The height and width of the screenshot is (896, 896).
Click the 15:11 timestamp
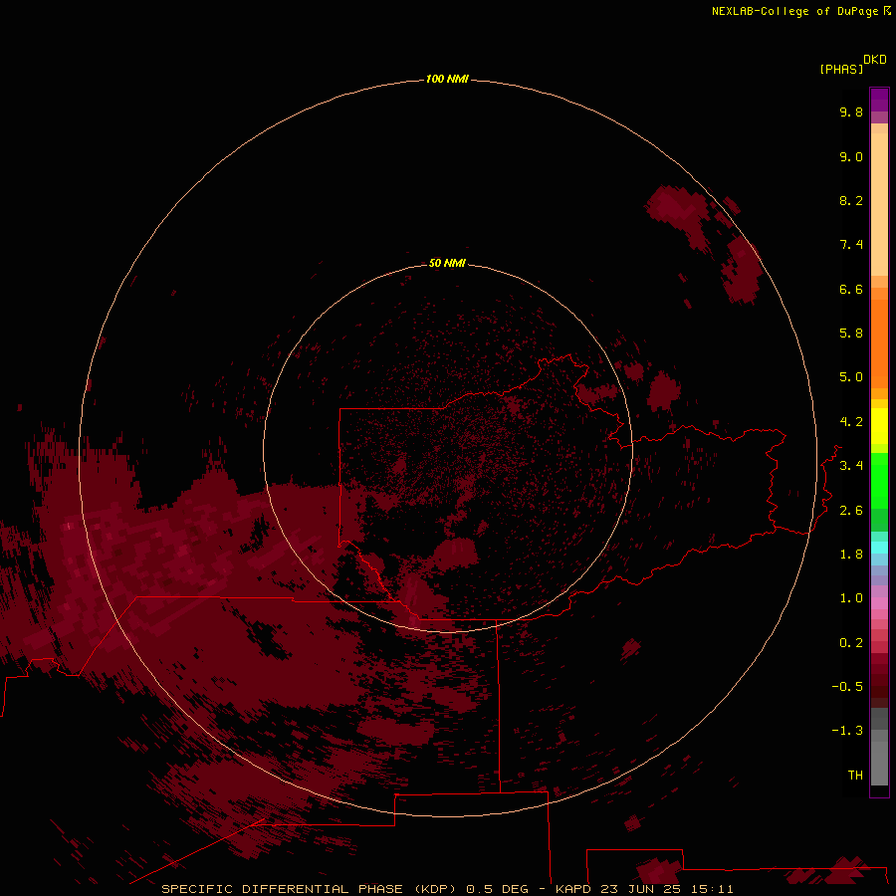[711, 889]
